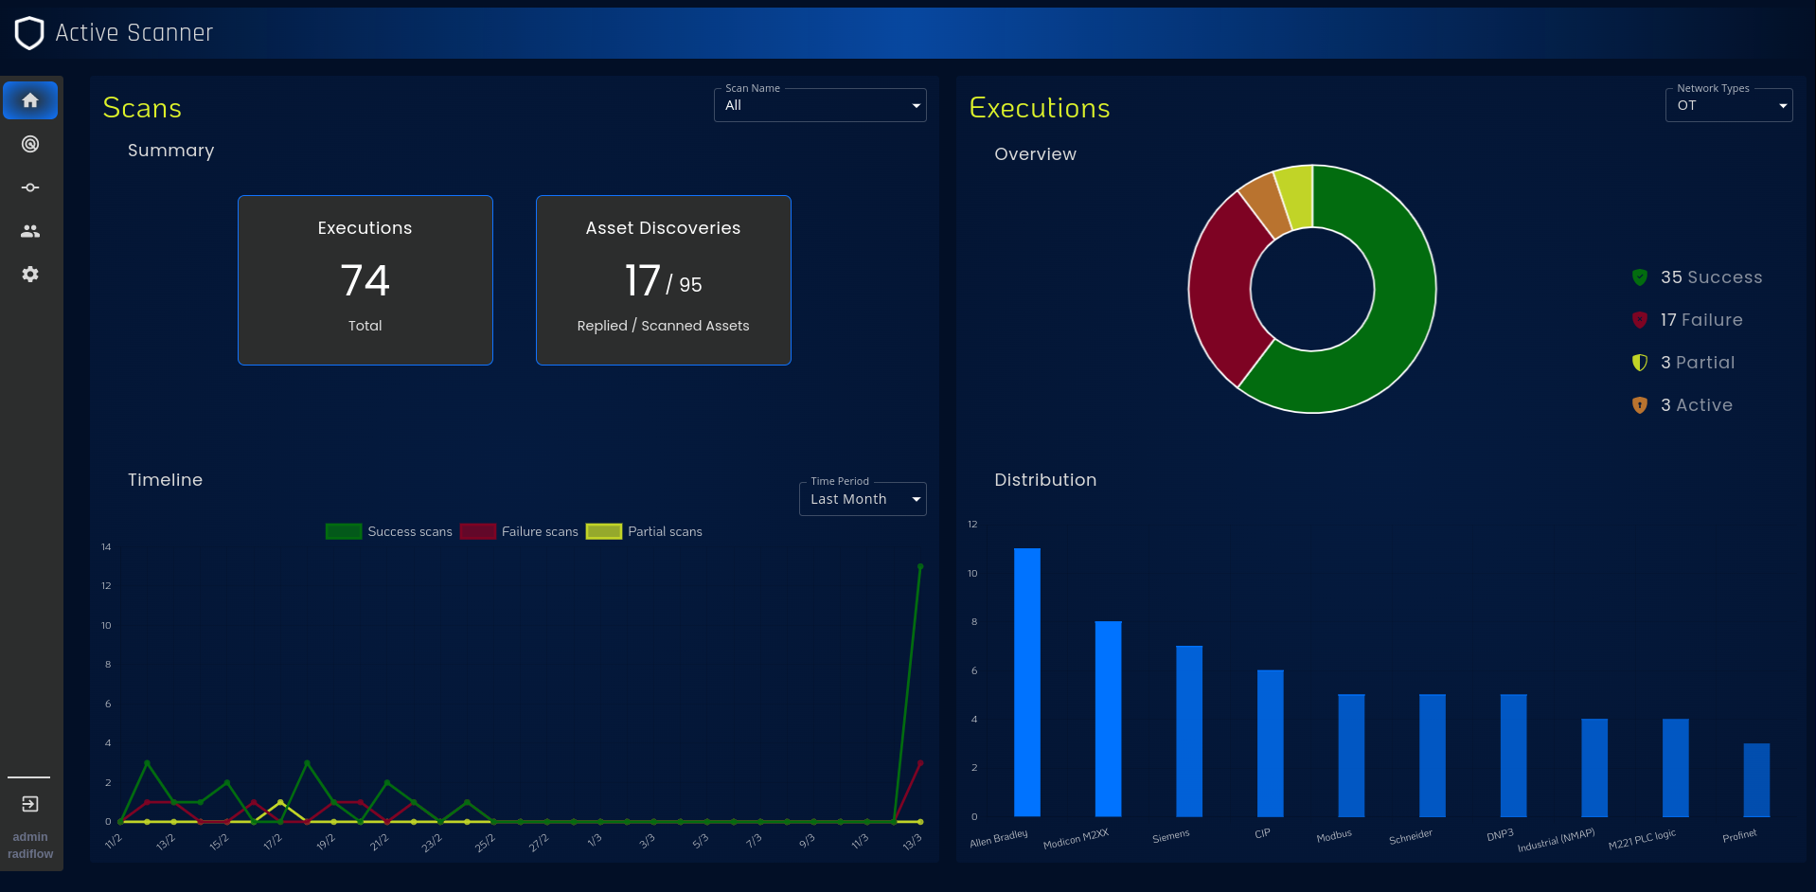Click the Active Scanner shield logo

pos(29,33)
